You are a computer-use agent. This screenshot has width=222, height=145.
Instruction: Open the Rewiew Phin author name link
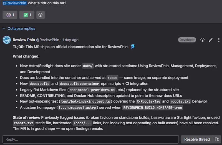pyautogui.click(x=24, y=40)
